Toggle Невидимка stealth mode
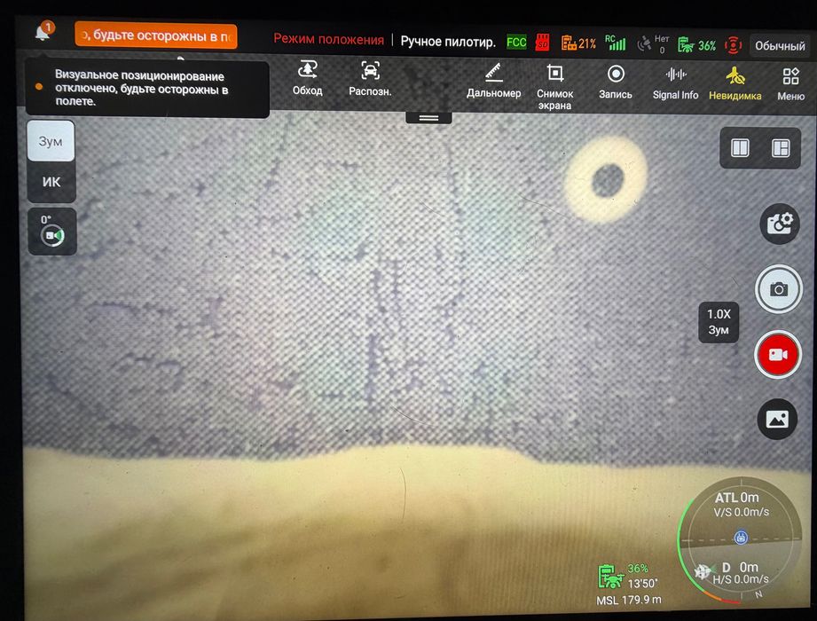817x621 pixels. click(x=735, y=84)
